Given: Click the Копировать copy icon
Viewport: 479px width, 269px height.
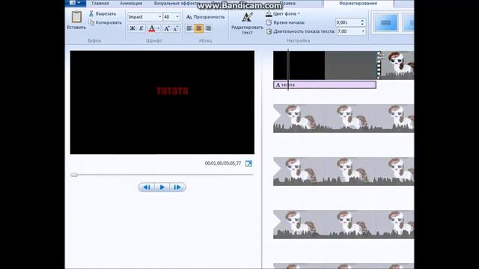Looking at the screenshot, I should click(91, 22).
